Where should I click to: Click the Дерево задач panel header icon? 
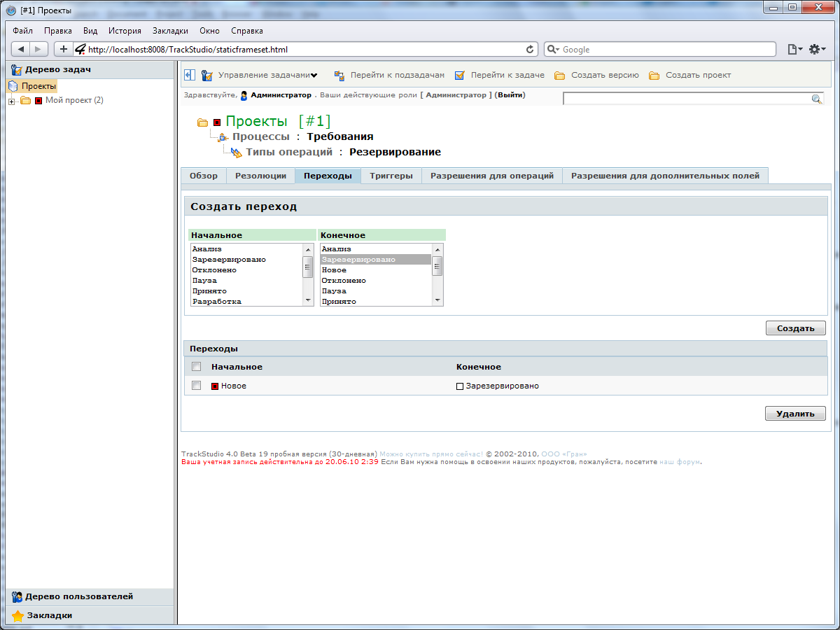coord(17,69)
